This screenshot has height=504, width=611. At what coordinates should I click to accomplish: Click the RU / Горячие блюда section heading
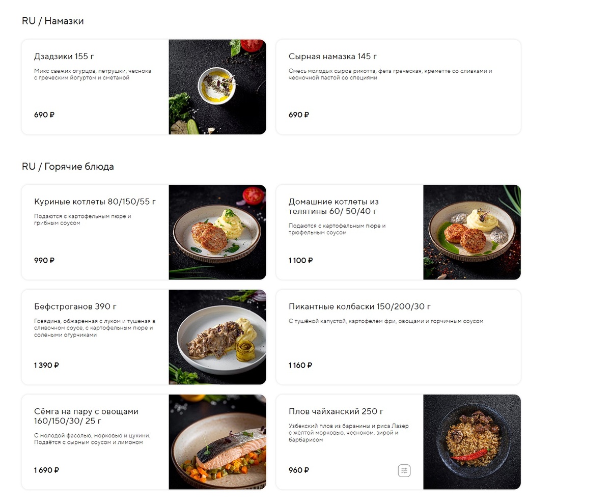[x=68, y=166]
